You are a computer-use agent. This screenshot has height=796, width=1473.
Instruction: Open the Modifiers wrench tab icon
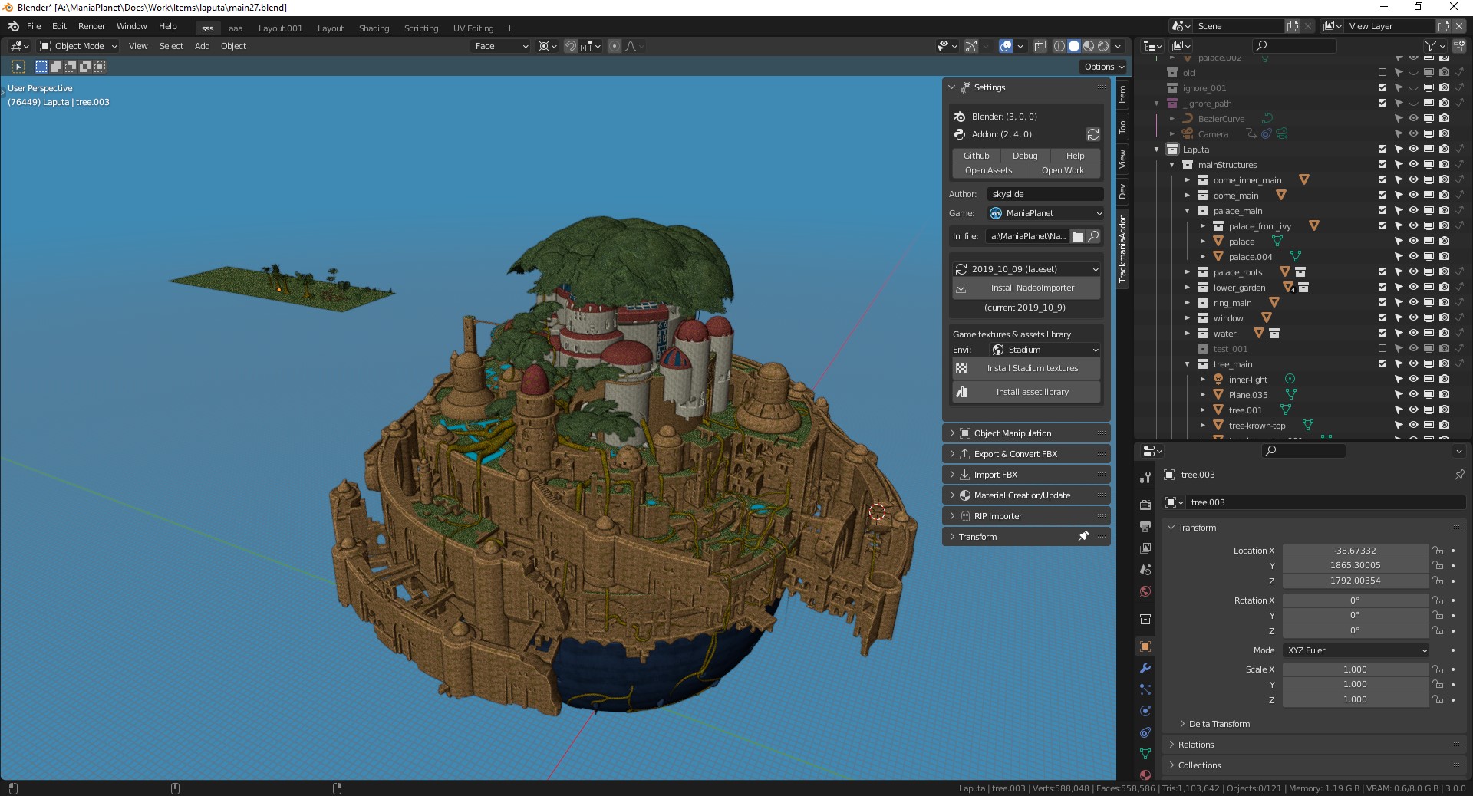[1145, 668]
